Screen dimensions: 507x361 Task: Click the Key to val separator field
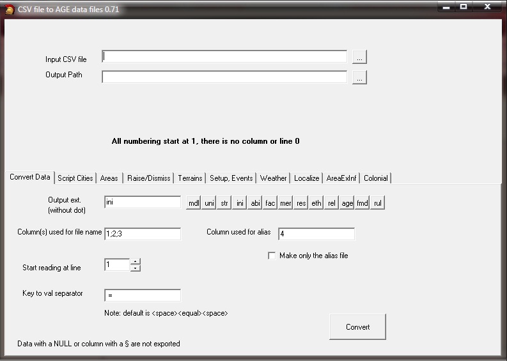tap(143, 295)
